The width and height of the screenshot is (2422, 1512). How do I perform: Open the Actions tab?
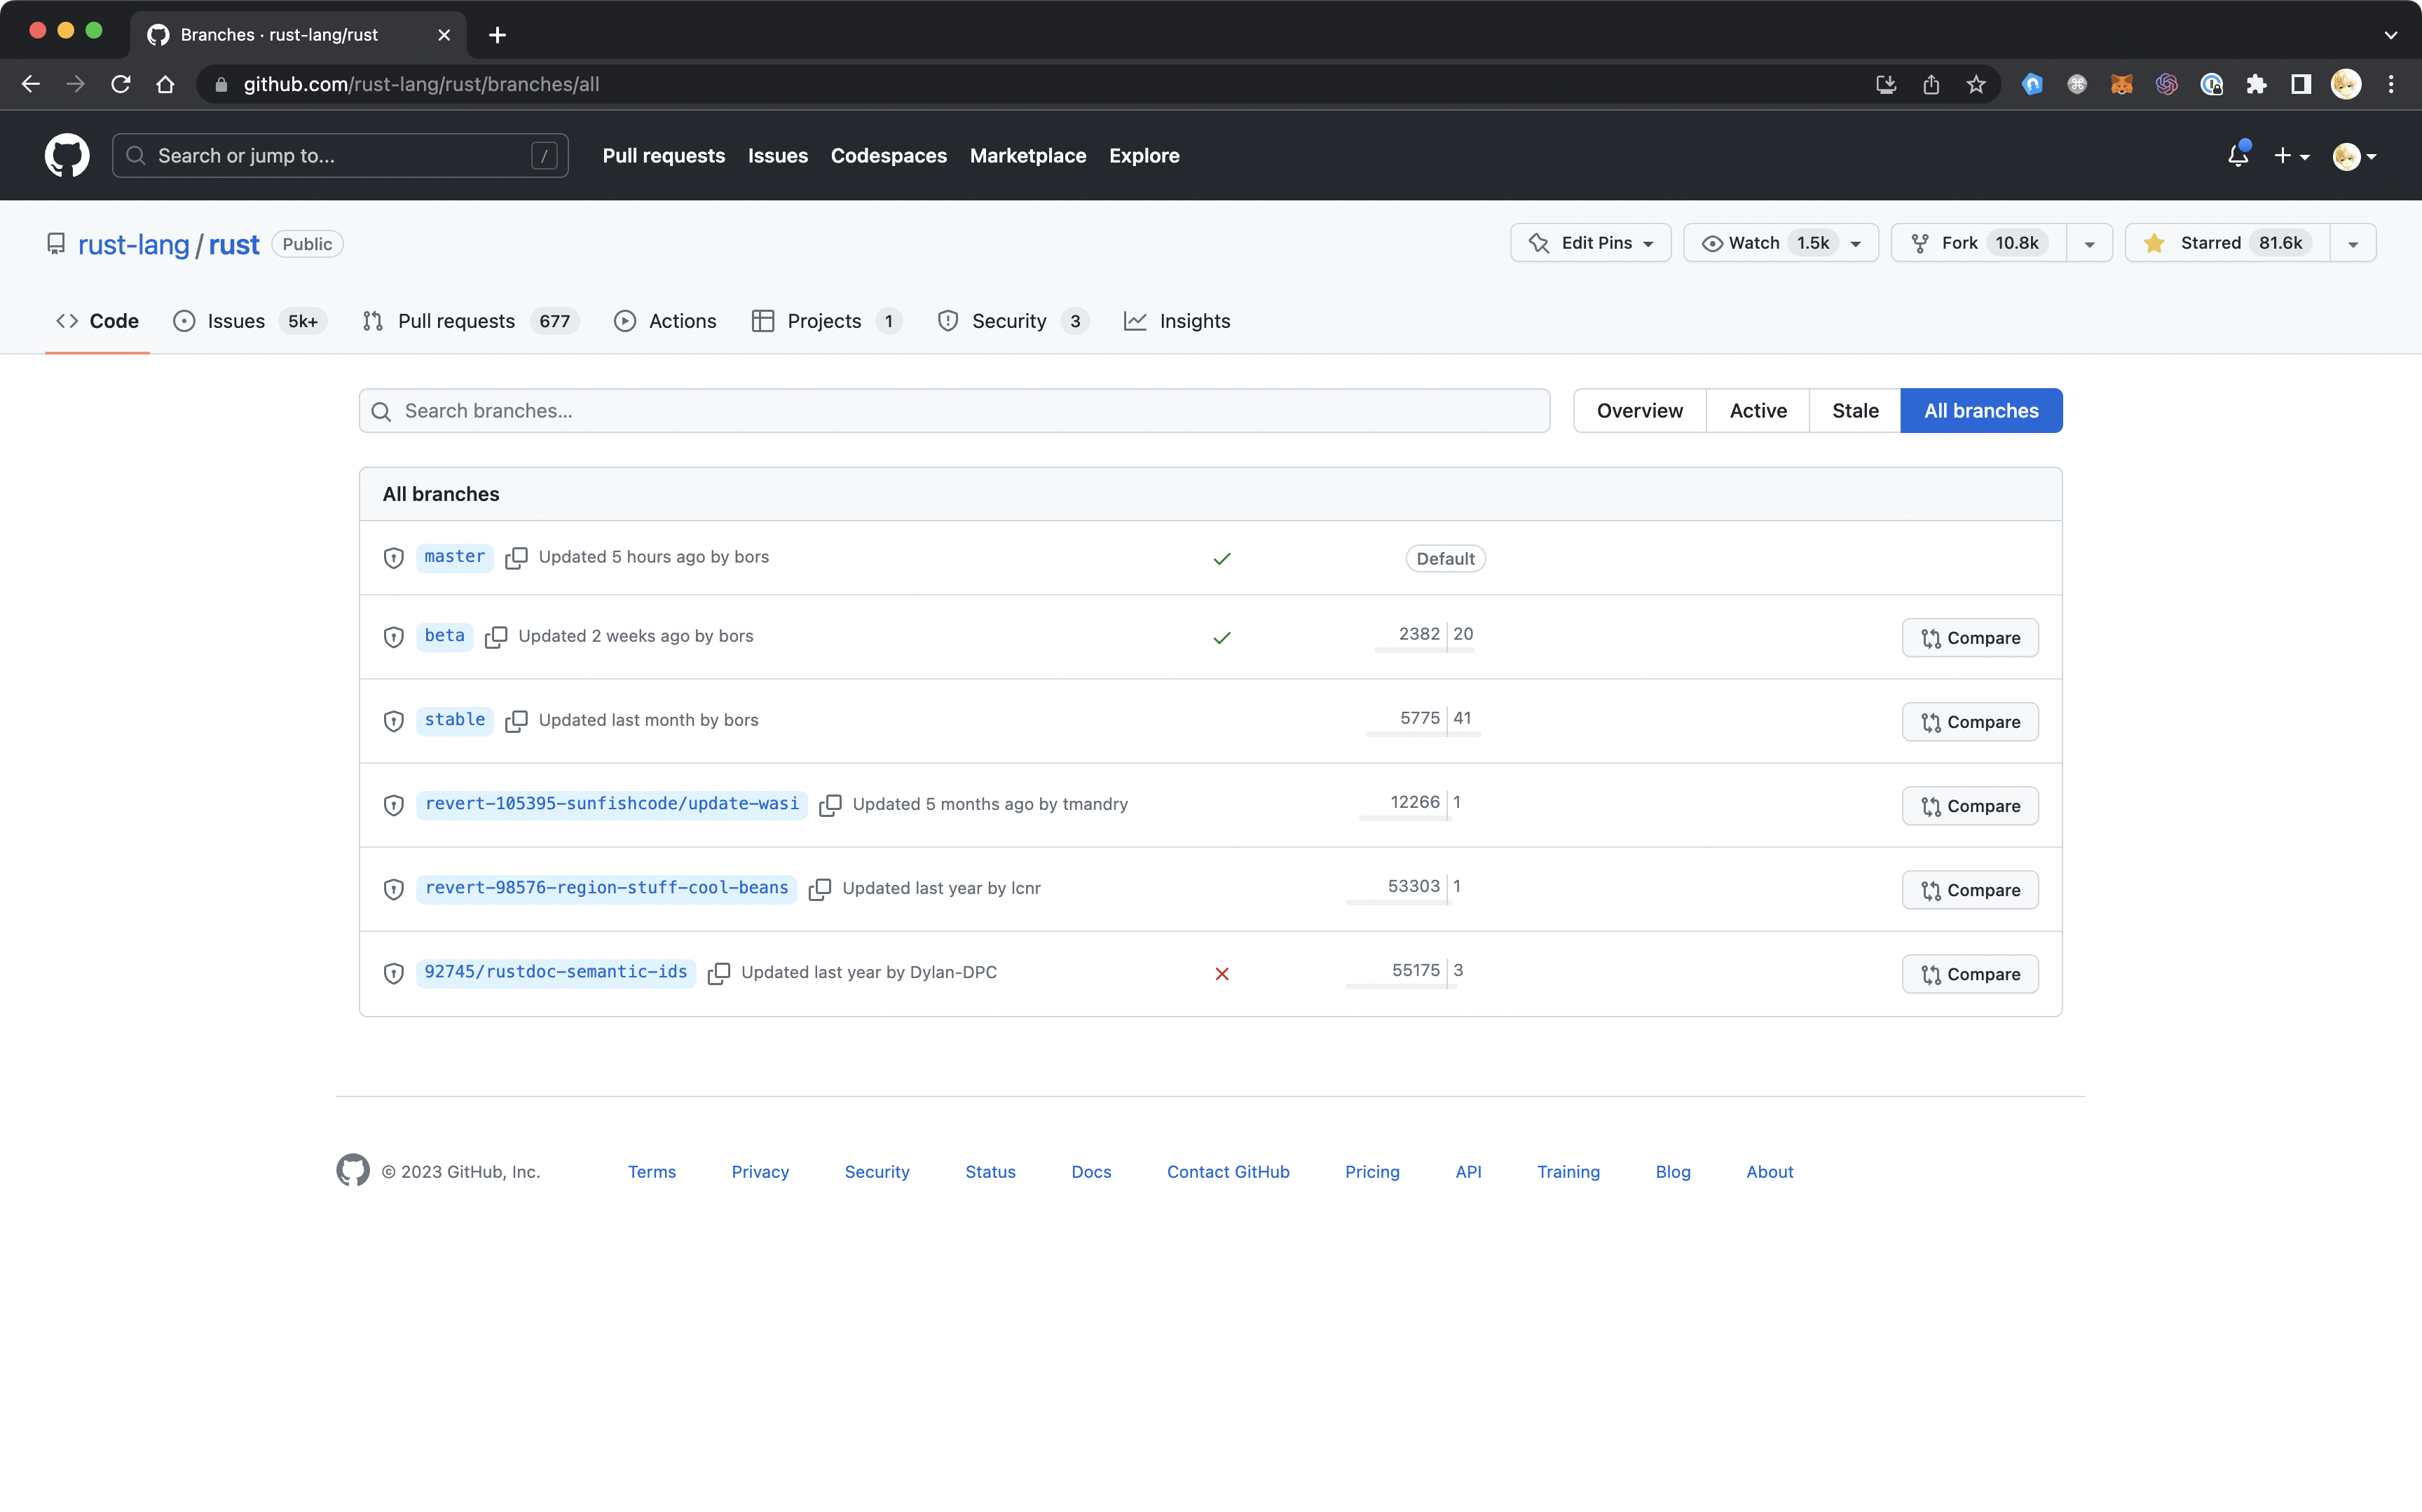[x=665, y=321]
